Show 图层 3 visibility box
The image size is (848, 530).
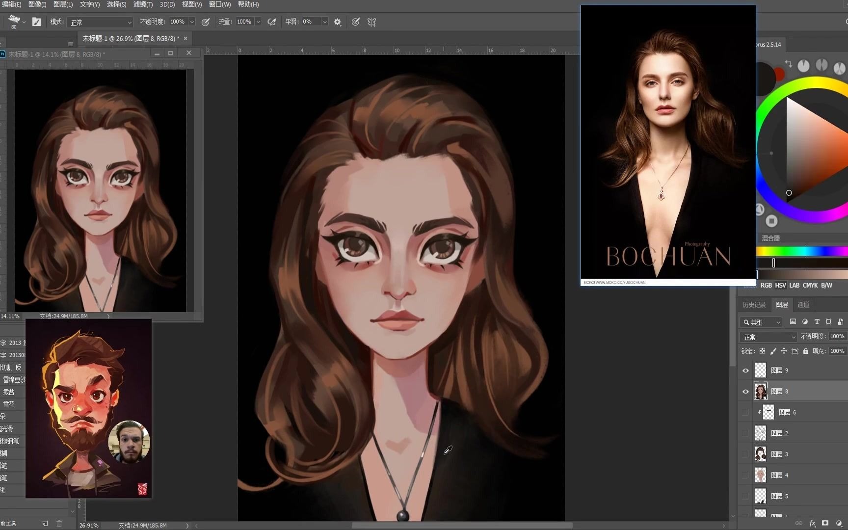coord(745,454)
